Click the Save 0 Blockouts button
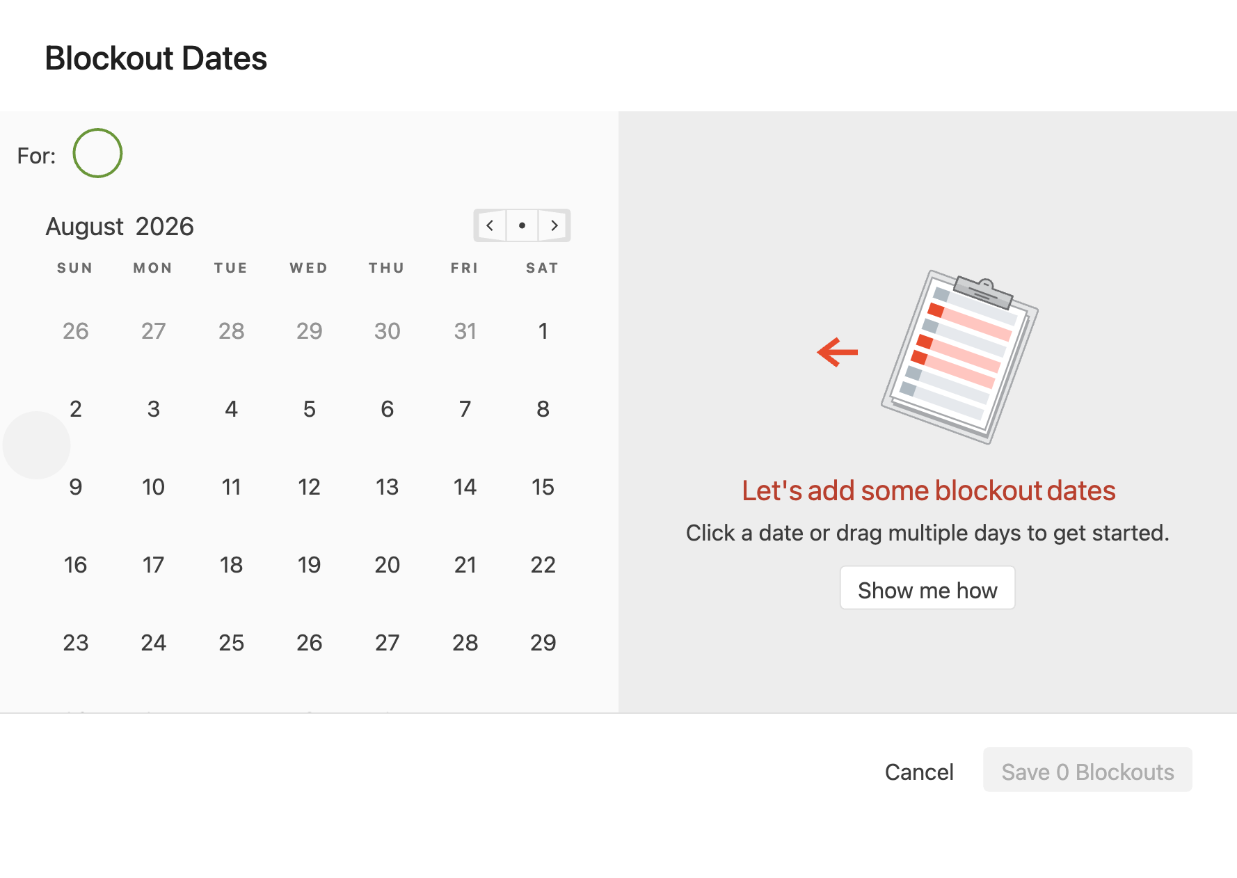Image resolution: width=1237 pixels, height=878 pixels. [1087, 770]
